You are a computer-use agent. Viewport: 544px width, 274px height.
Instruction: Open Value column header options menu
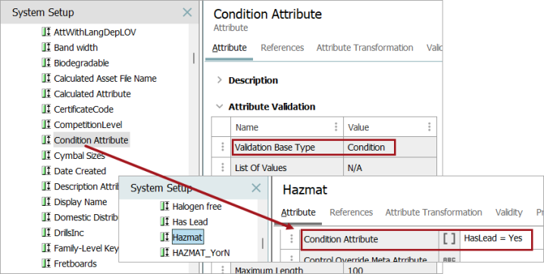pyautogui.click(x=429, y=126)
